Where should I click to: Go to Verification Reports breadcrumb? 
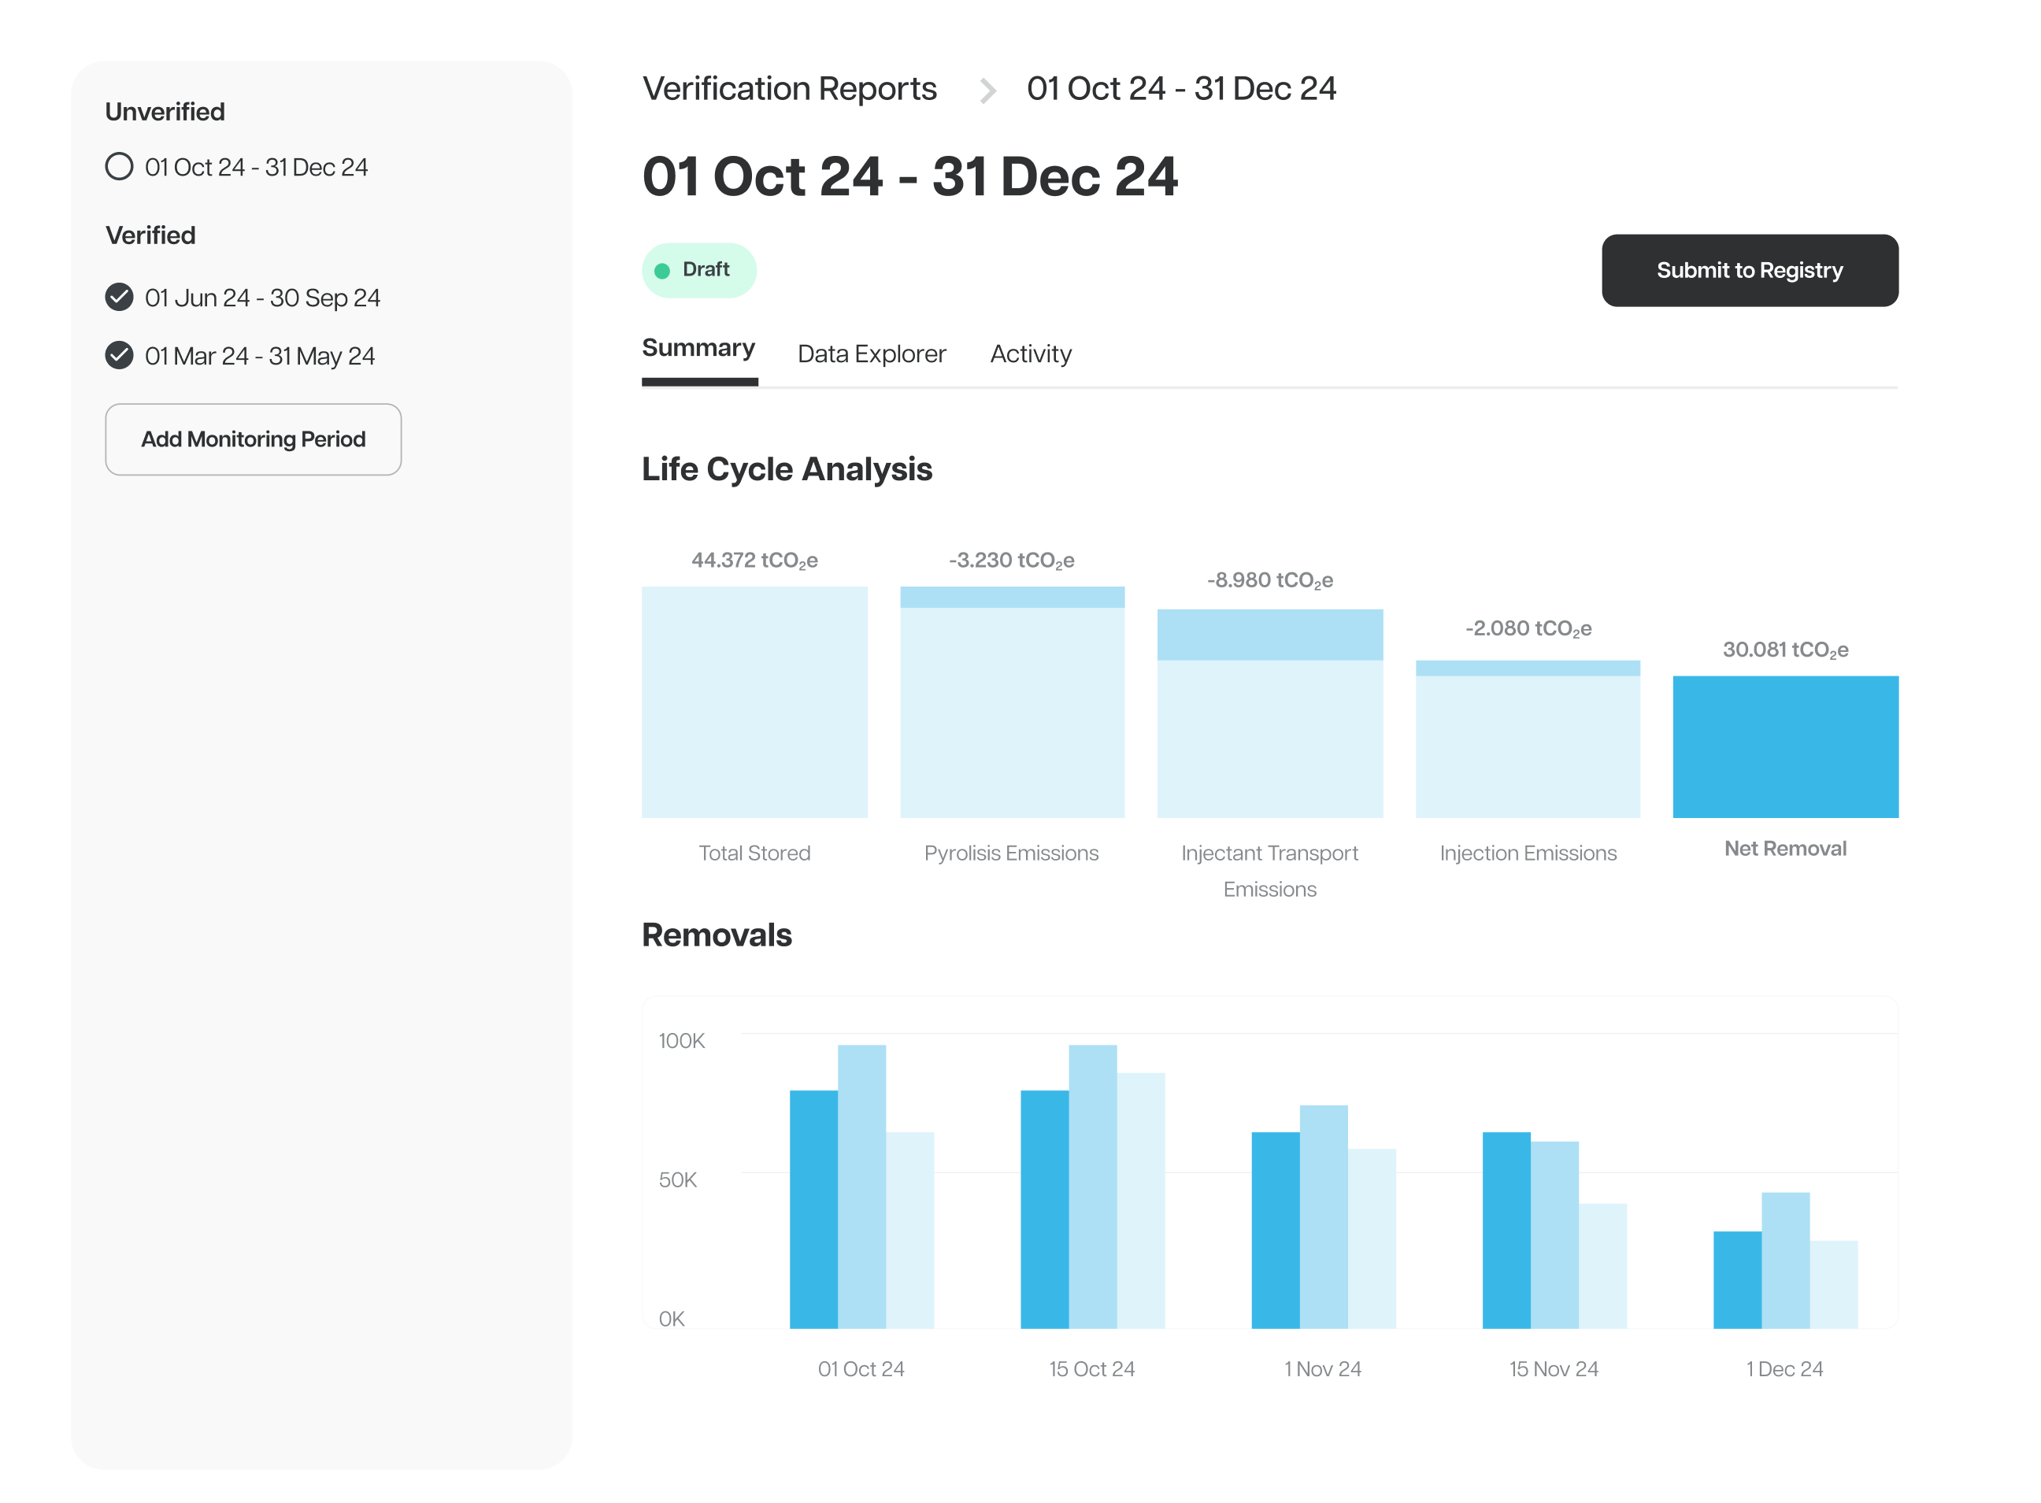[789, 88]
